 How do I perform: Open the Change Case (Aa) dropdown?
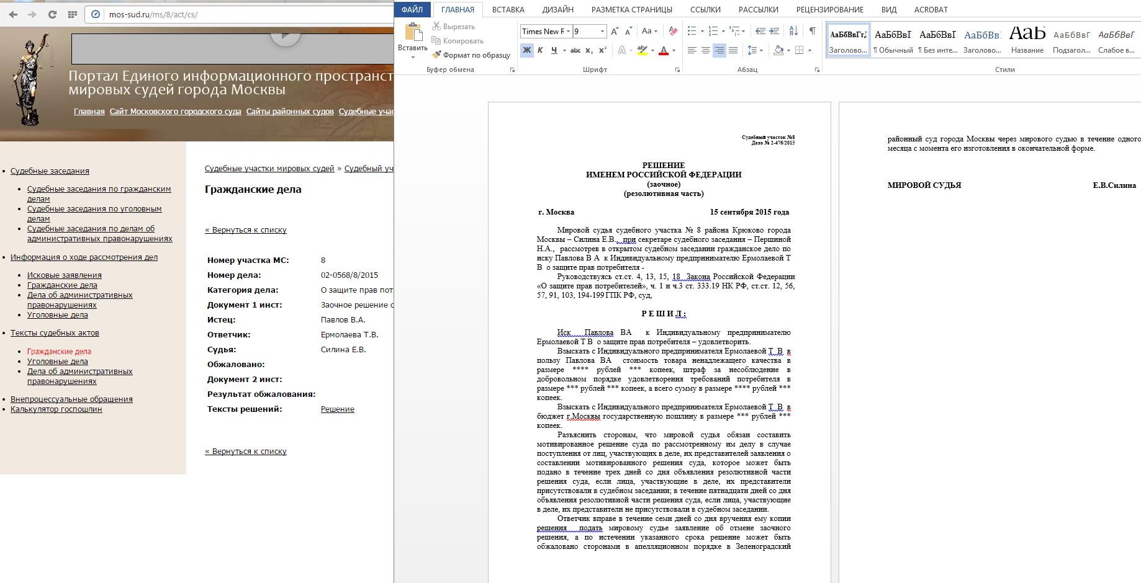coord(649,31)
